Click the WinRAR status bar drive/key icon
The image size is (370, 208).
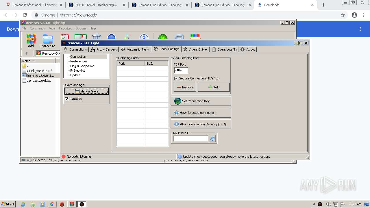pyautogui.click(x=26, y=160)
